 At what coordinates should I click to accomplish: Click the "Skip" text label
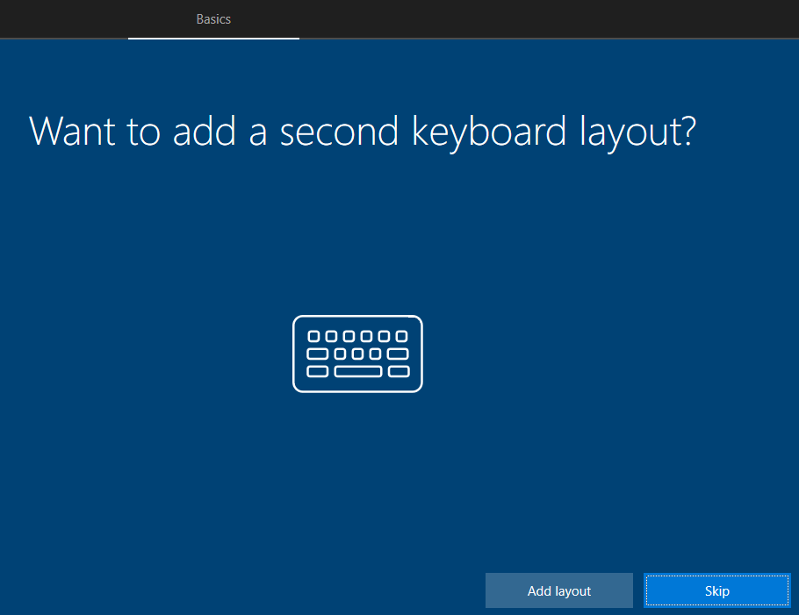tap(717, 591)
